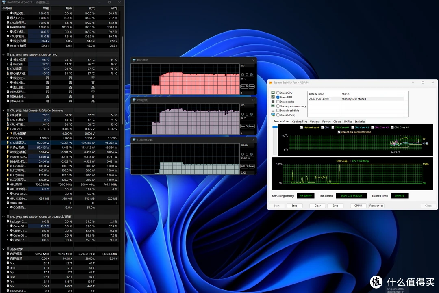The width and height of the screenshot is (439, 293).
Task: Uncheck CPU Core #1 in the graph legend
Action: (x=333, y=127)
